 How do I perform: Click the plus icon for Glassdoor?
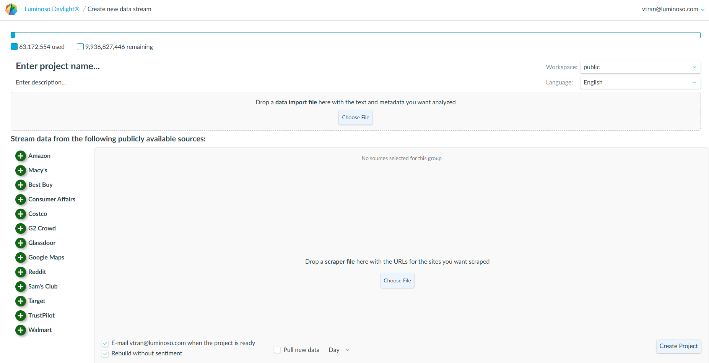[21, 243]
